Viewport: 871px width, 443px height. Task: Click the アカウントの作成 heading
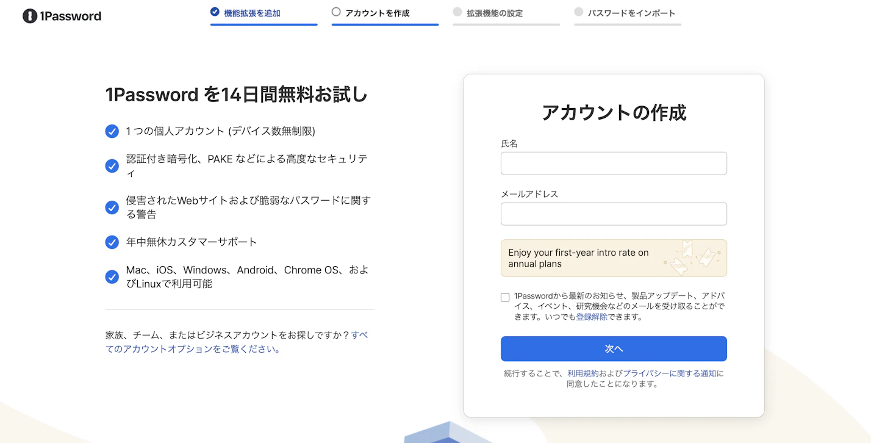click(x=614, y=113)
